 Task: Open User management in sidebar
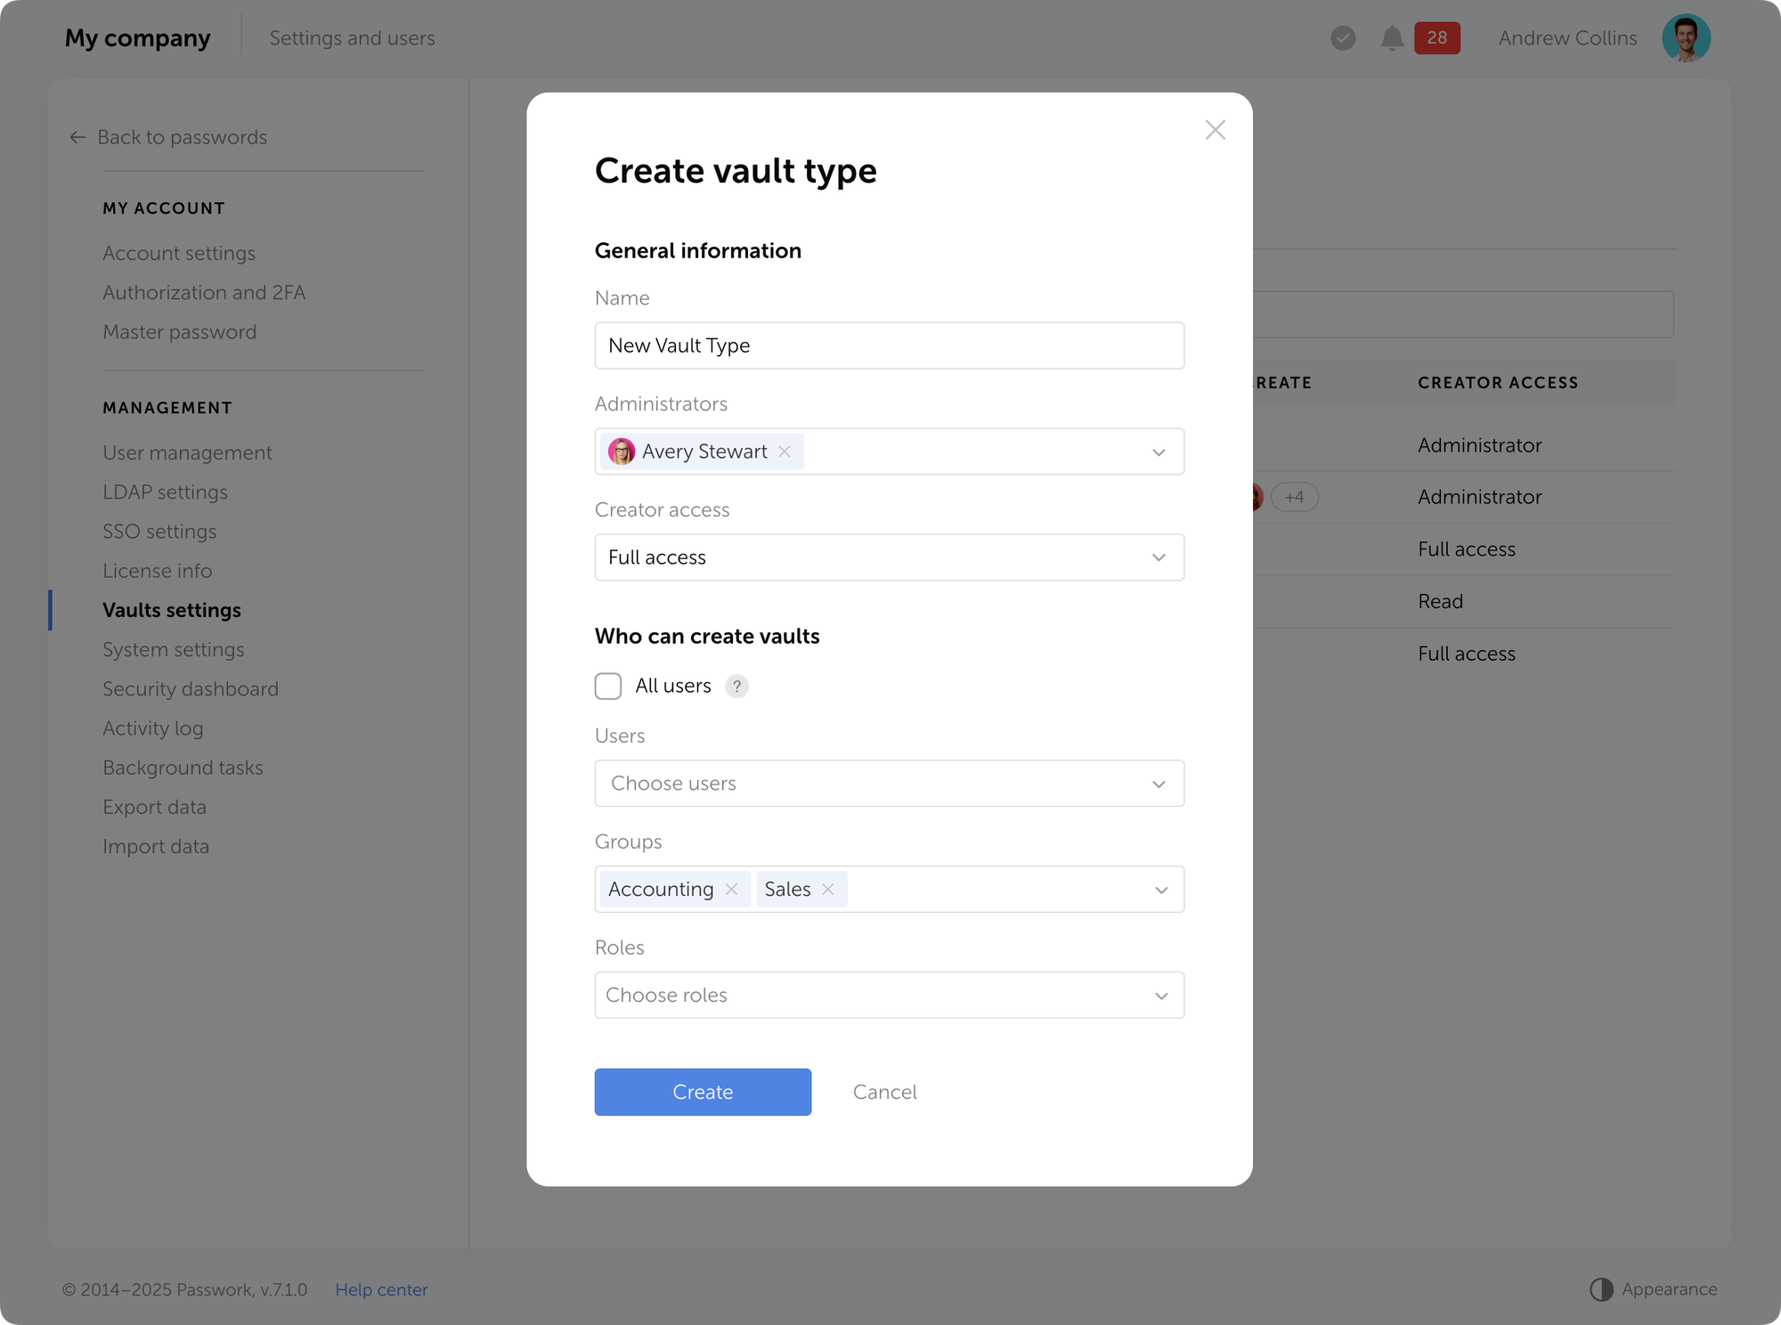187,452
